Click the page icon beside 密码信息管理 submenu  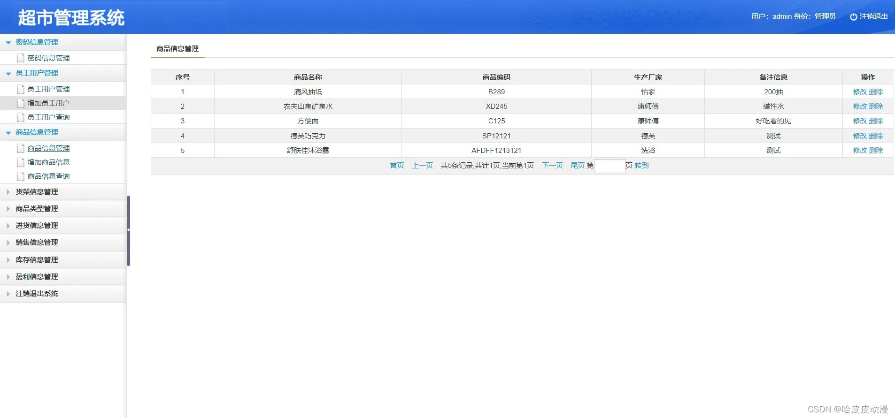pos(21,58)
